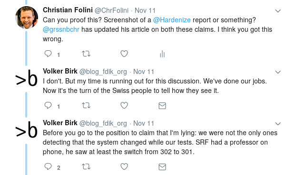Open more-options chevron on 'Before you go' tweet
Image resolution: width=297 pixels, height=175 pixels.
[x=278, y=124]
